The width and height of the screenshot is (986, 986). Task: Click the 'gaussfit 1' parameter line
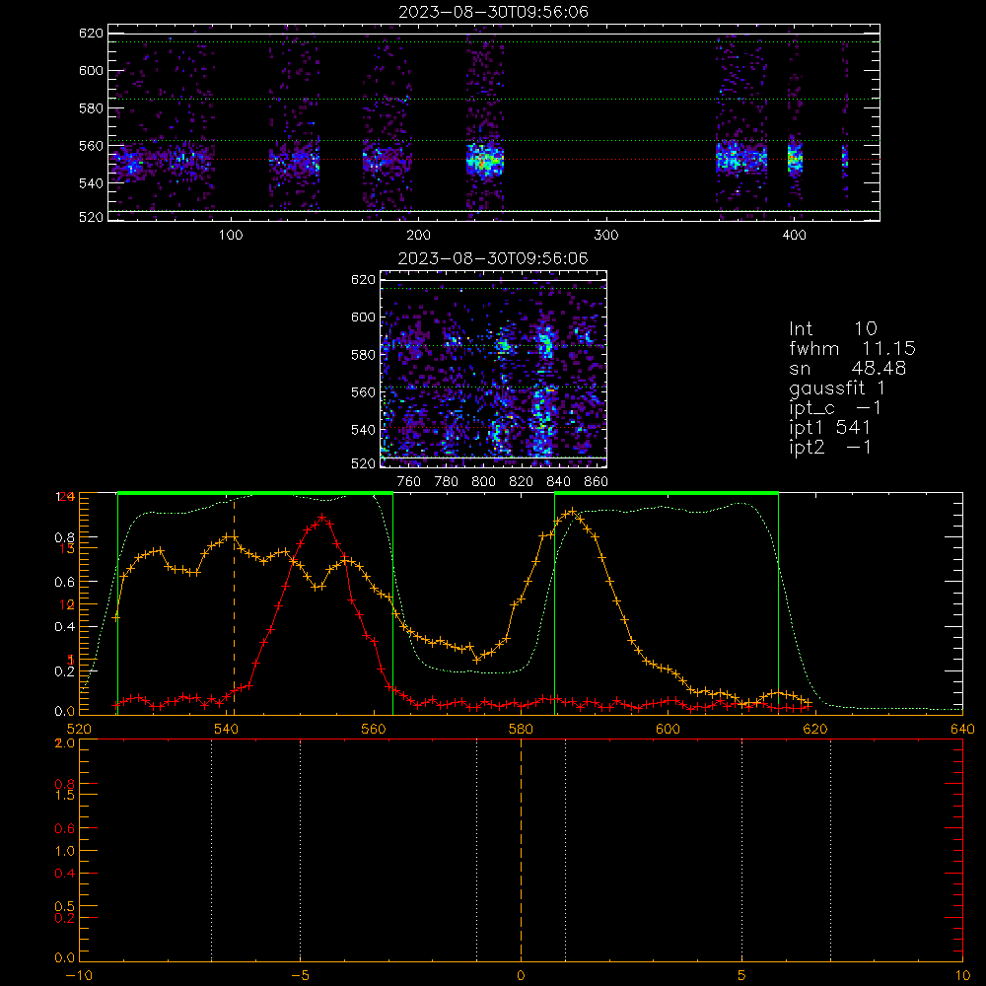coord(837,387)
